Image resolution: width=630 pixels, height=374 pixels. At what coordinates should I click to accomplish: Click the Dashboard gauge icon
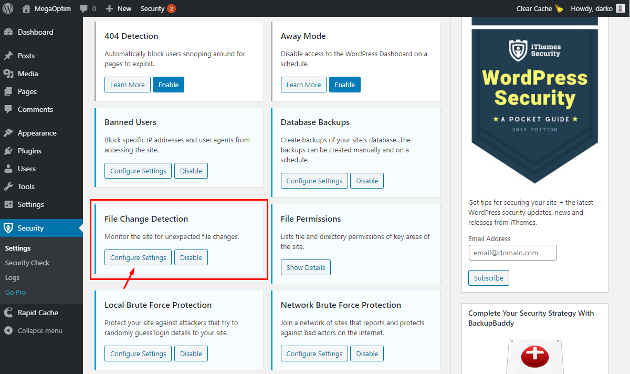pyautogui.click(x=8, y=32)
